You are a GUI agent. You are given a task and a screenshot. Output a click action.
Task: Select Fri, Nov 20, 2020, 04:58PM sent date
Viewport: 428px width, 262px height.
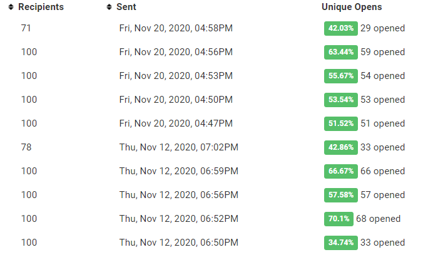point(176,28)
